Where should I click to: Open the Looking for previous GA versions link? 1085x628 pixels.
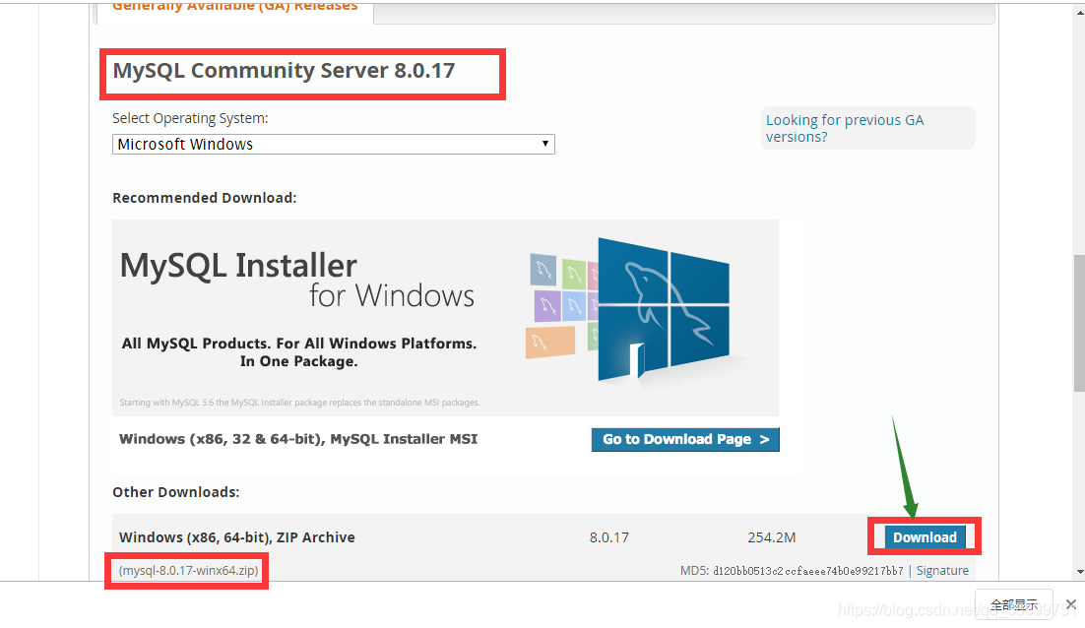(844, 128)
